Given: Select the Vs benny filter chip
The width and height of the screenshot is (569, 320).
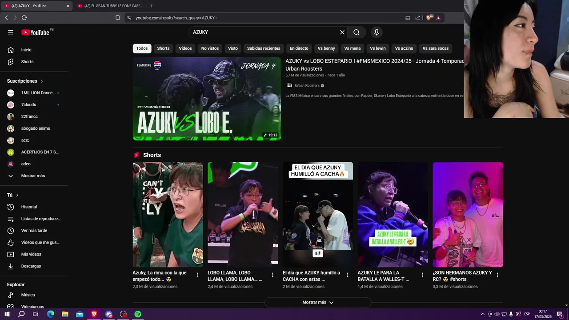Looking at the screenshot, I should pos(326,48).
